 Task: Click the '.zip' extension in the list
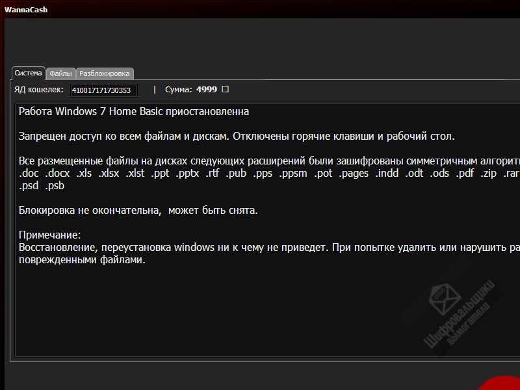489,174
